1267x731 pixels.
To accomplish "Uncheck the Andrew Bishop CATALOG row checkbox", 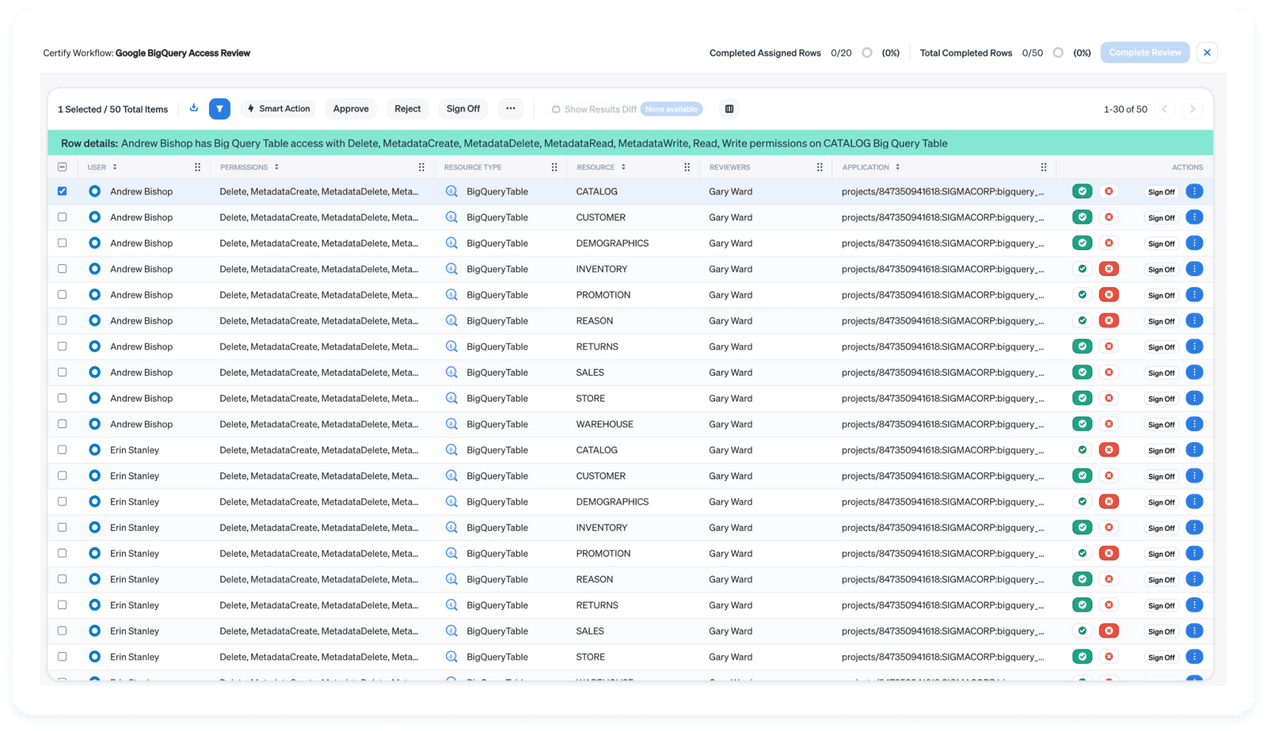I will [63, 191].
